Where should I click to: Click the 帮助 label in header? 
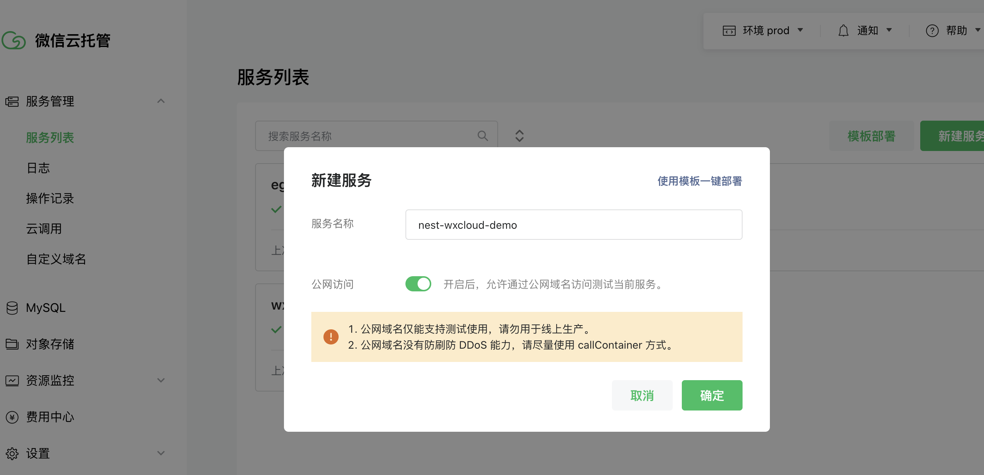coord(957,31)
